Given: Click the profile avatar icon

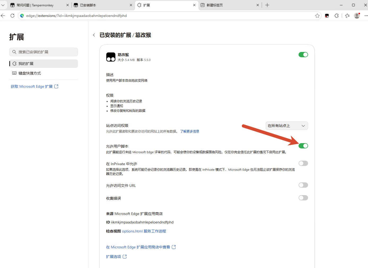Looking at the screenshot, I should click(357, 16).
